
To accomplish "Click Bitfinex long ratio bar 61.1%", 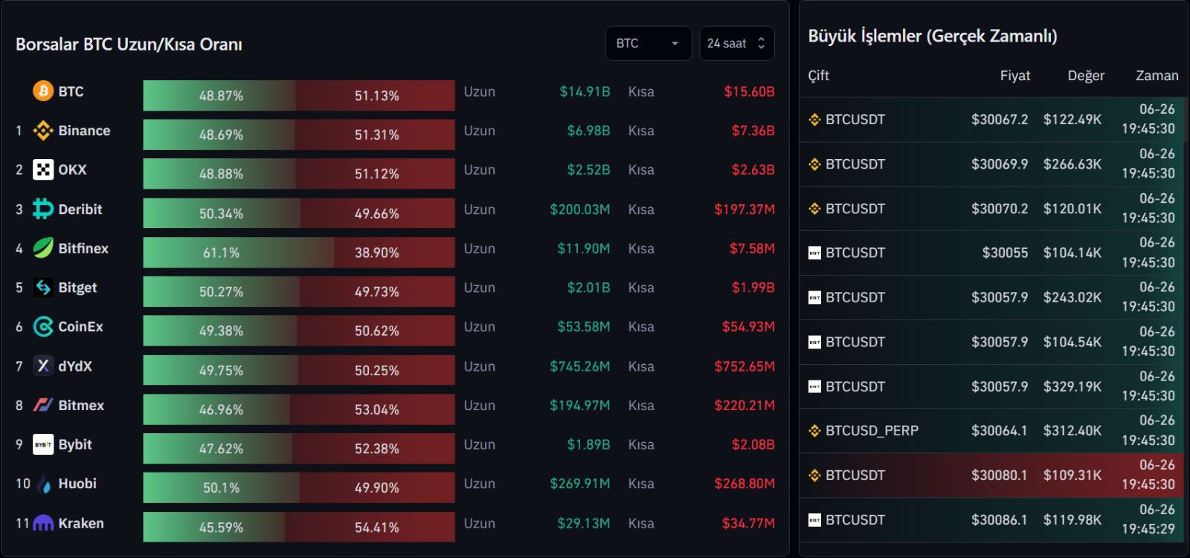I will [x=239, y=253].
